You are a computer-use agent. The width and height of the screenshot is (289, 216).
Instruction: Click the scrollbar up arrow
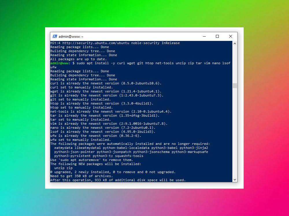pos(235,43)
